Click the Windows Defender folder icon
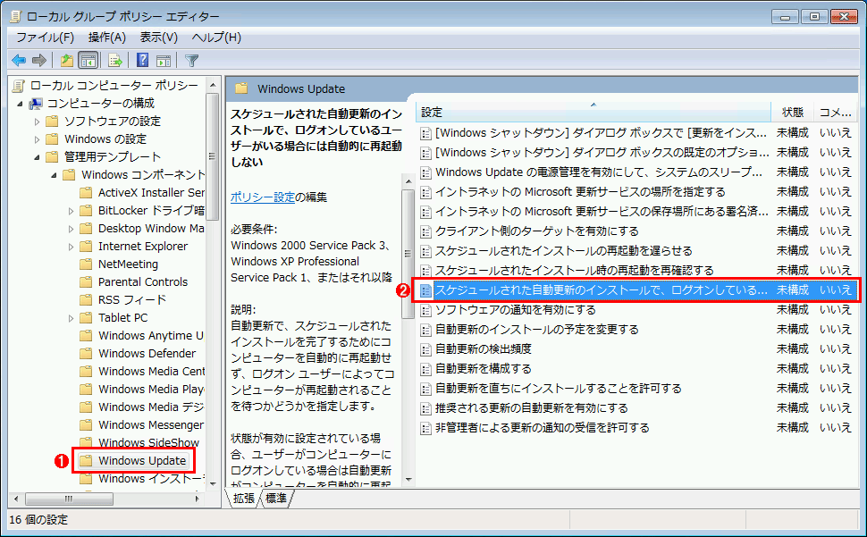Image resolution: width=867 pixels, height=537 pixels. pos(86,354)
